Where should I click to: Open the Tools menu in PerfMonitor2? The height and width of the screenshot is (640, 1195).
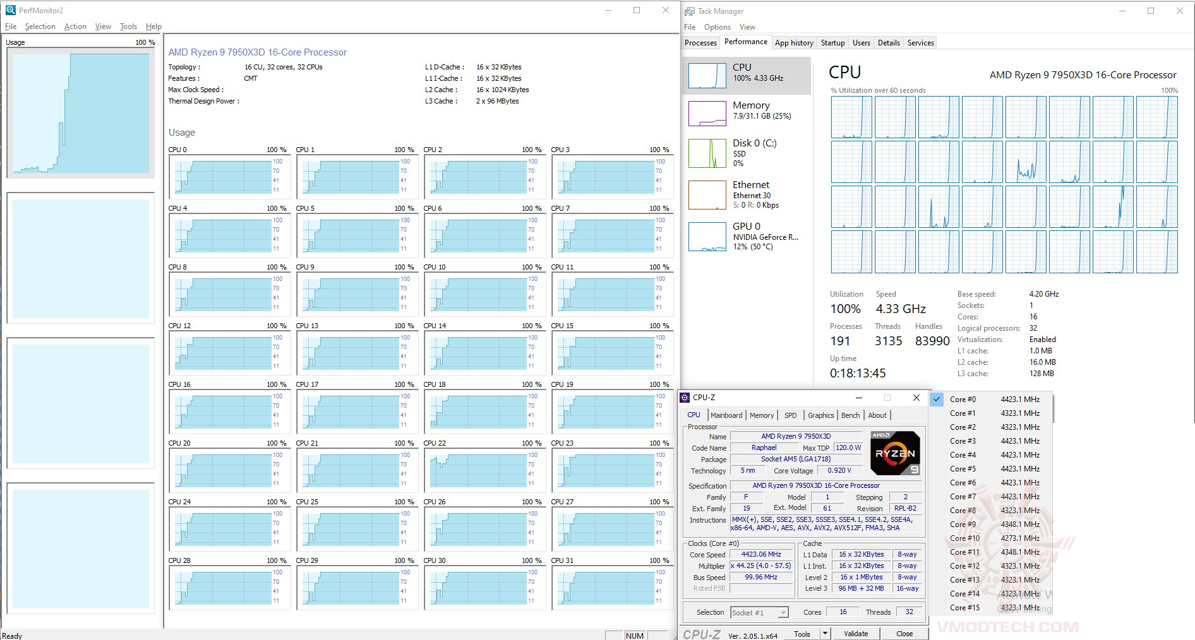point(128,27)
